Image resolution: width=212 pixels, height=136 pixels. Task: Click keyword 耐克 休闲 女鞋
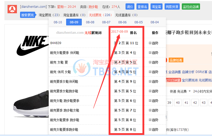[x=60, y=72]
